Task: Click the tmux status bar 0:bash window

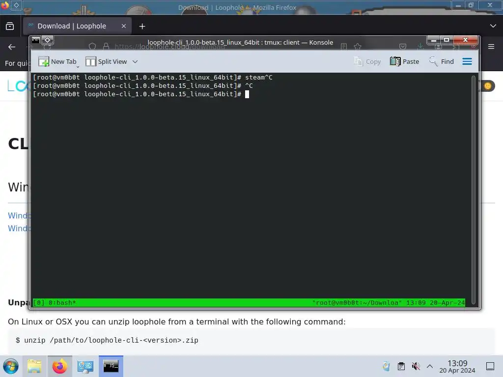Action: [x=62, y=302]
